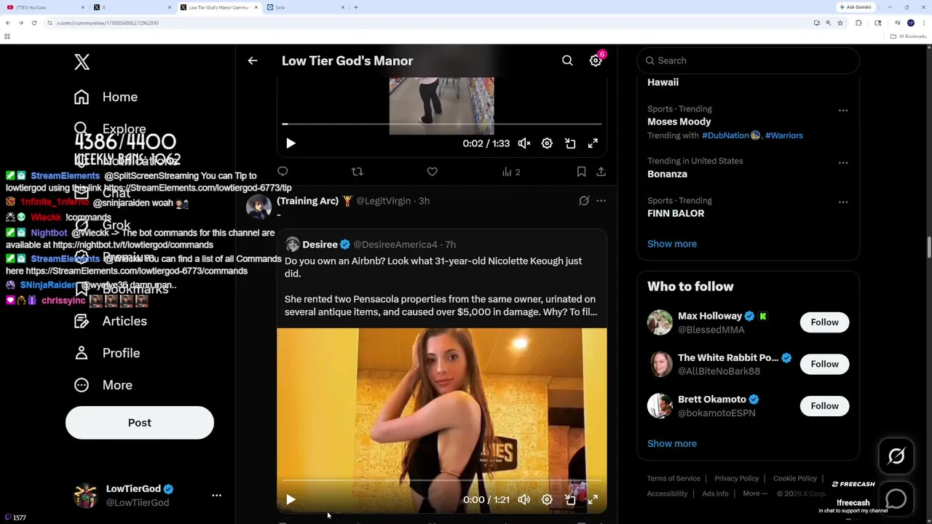Image resolution: width=932 pixels, height=524 pixels.
Task: Open #DubNation hashtag link
Action: [725, 135]
